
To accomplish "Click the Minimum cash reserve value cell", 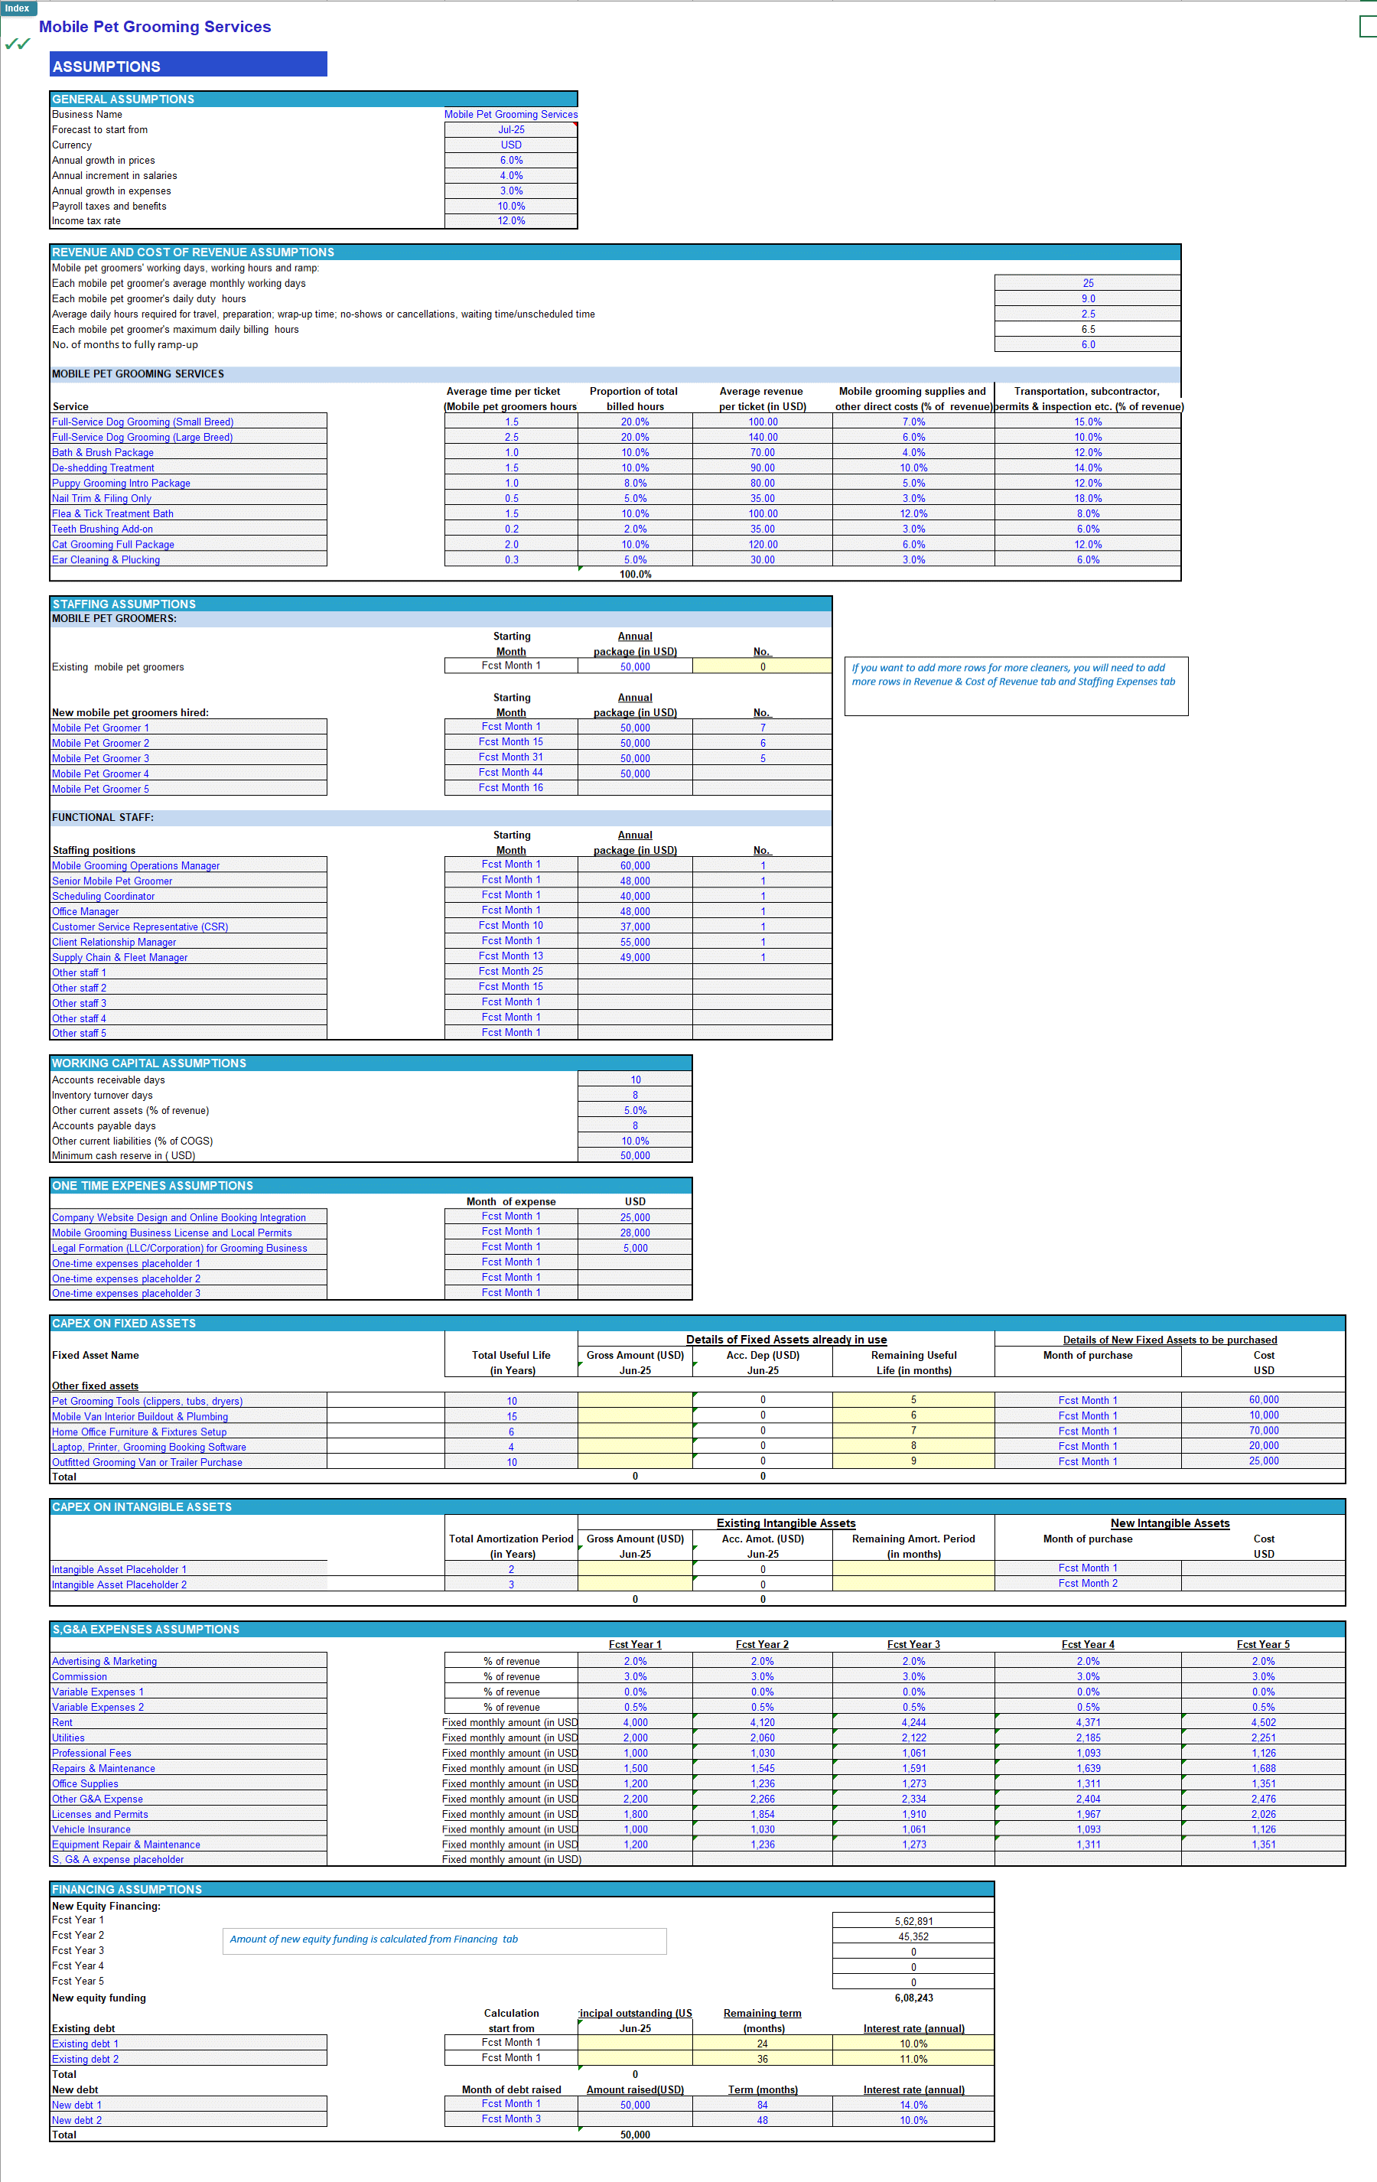I will tap(635, 1155).
